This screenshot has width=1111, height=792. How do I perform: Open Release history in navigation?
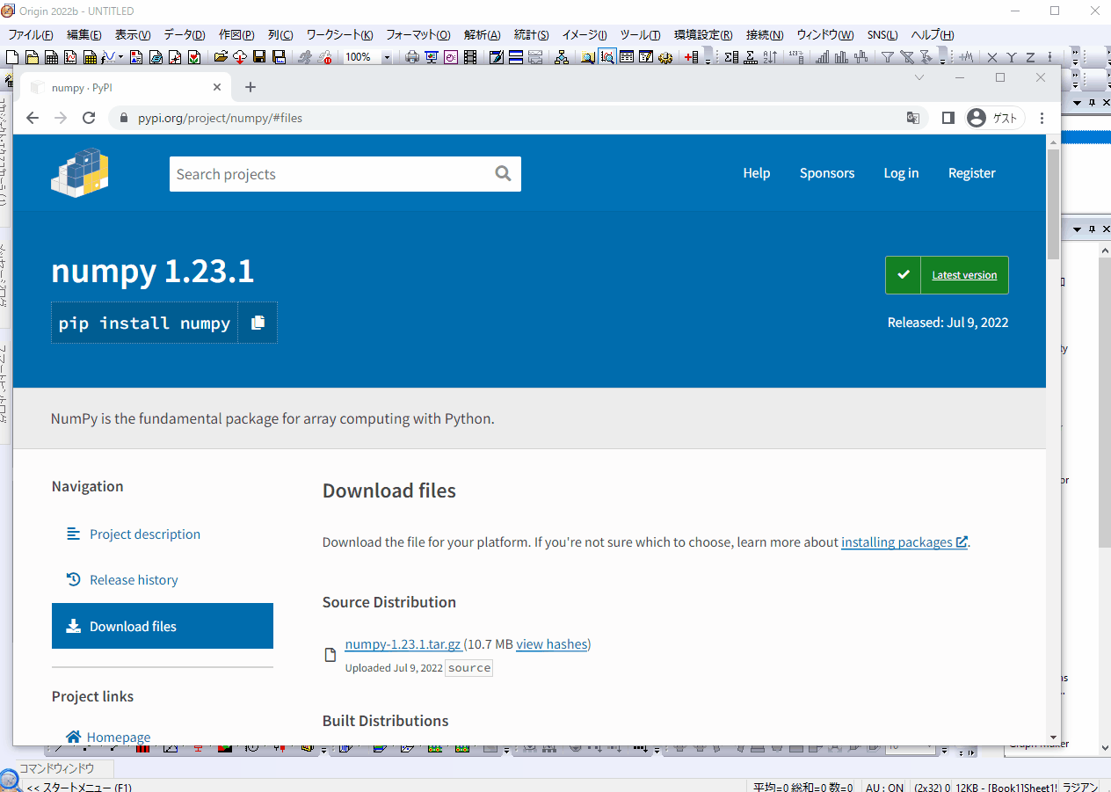[x=134, y=580]
